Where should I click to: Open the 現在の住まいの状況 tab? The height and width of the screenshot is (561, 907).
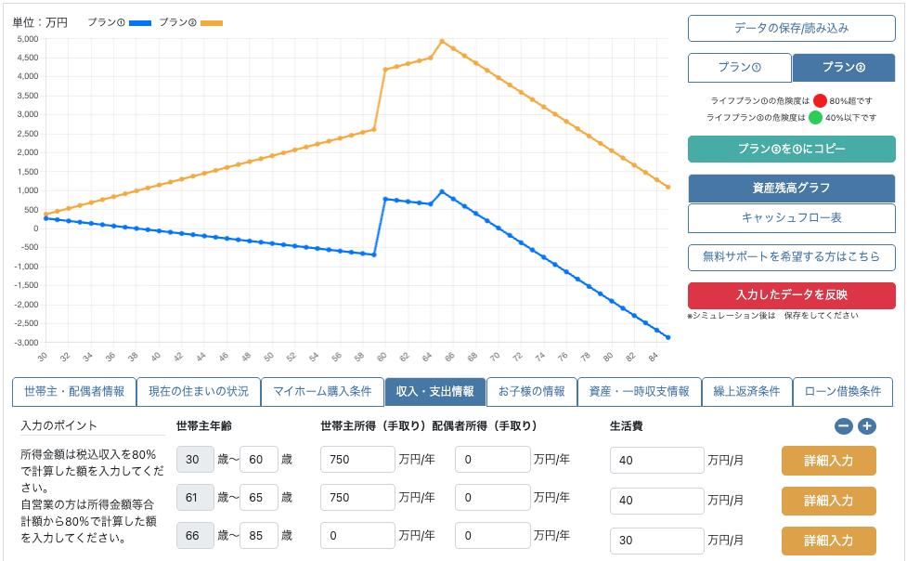click(x=200, y=392)
